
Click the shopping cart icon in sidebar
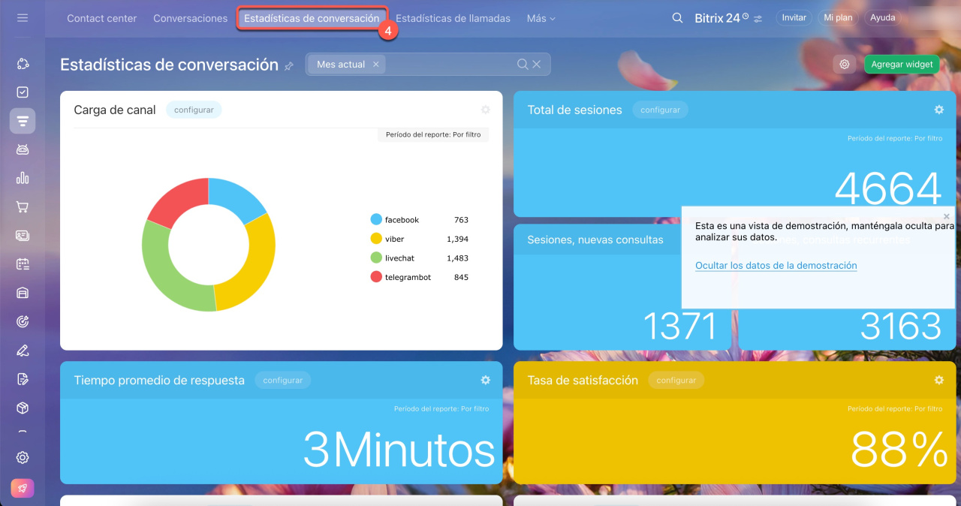(23, 207)
